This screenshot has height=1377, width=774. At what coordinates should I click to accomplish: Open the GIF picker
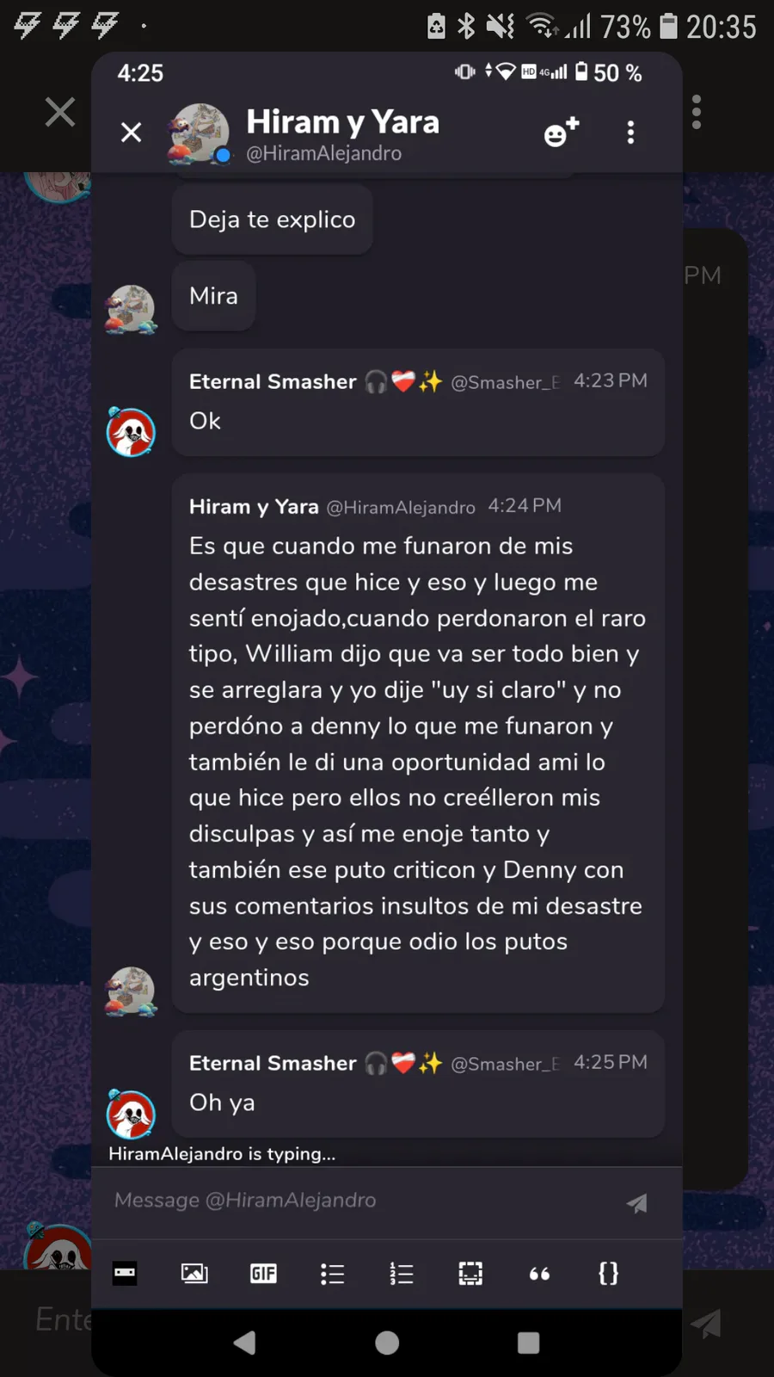click(263, 1273)
